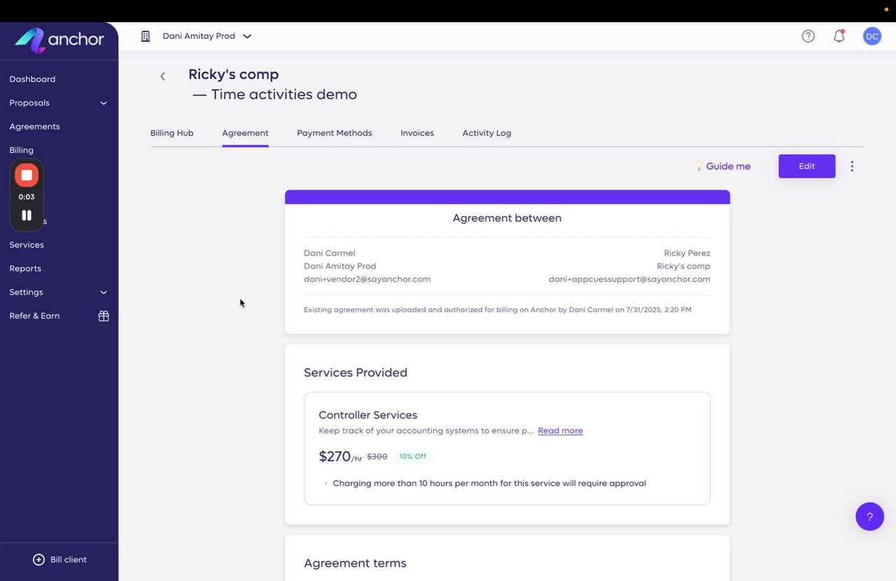Click the back arrow beside Ricky's comp
896x581 pixels.
point(162,76)
